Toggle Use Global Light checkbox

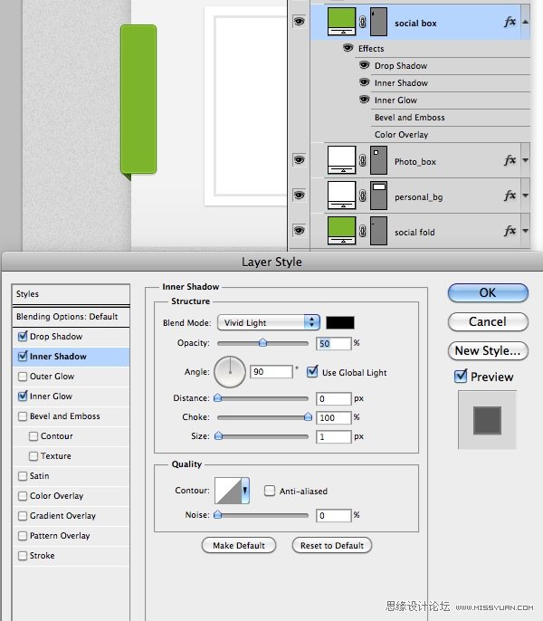[312, 372]
